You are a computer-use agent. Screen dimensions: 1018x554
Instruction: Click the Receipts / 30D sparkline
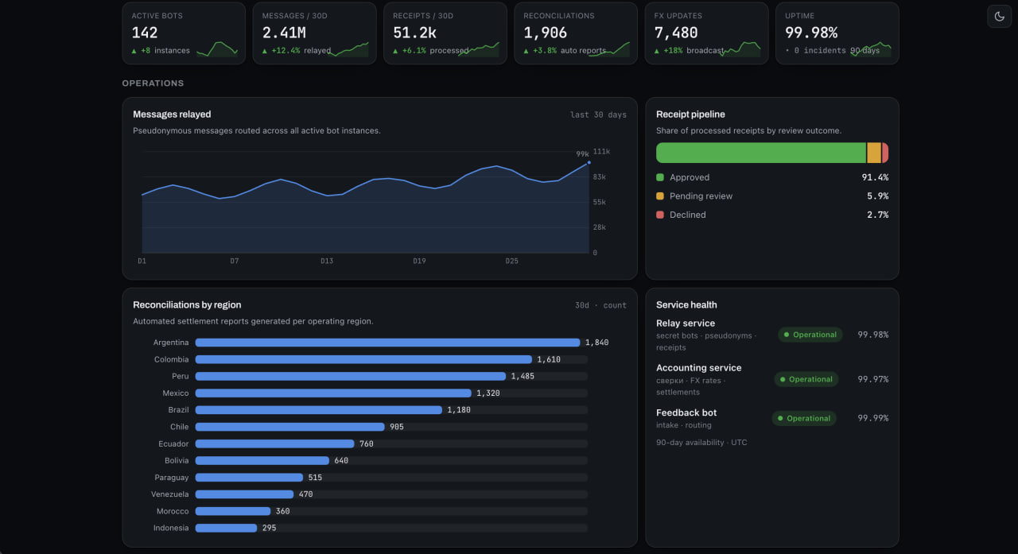[478, 48]
